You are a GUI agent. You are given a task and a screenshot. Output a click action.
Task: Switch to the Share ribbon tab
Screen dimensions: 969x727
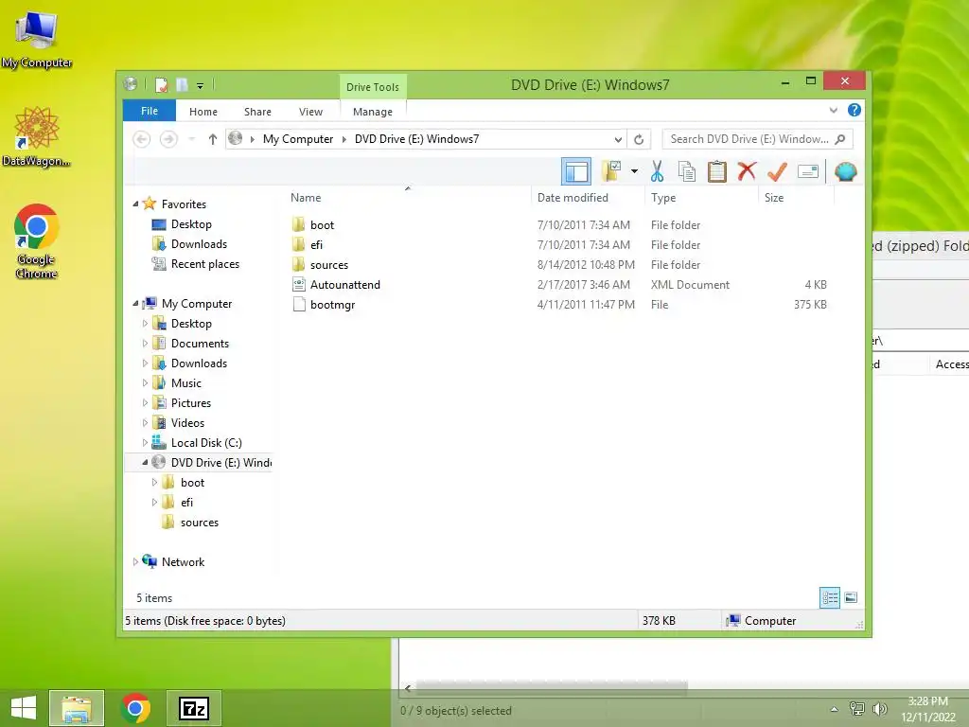[x=257, y=112]
